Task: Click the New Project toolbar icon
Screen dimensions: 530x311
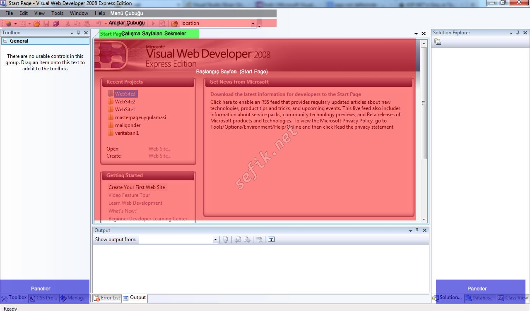Action: [x=8, y=24]
